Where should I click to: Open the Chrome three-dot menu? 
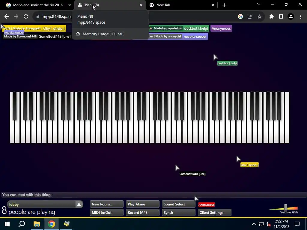point(300,17)
